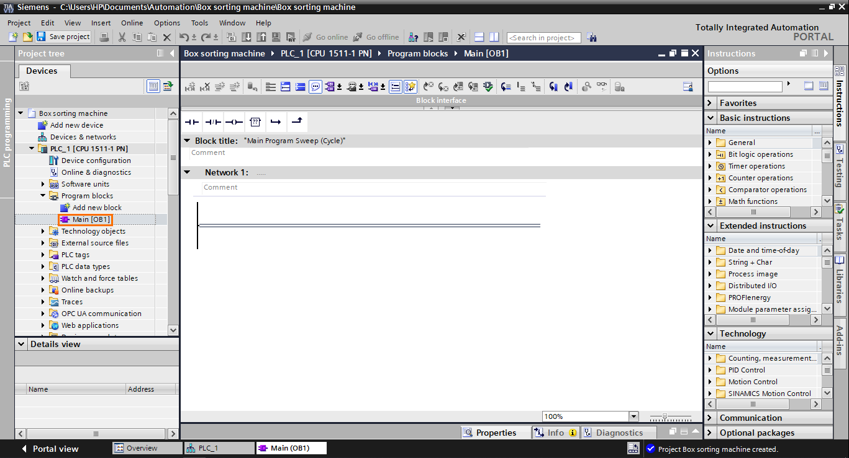Split editor space horizontally
This screenshot has height=458, width=849.
click(479, 37)
